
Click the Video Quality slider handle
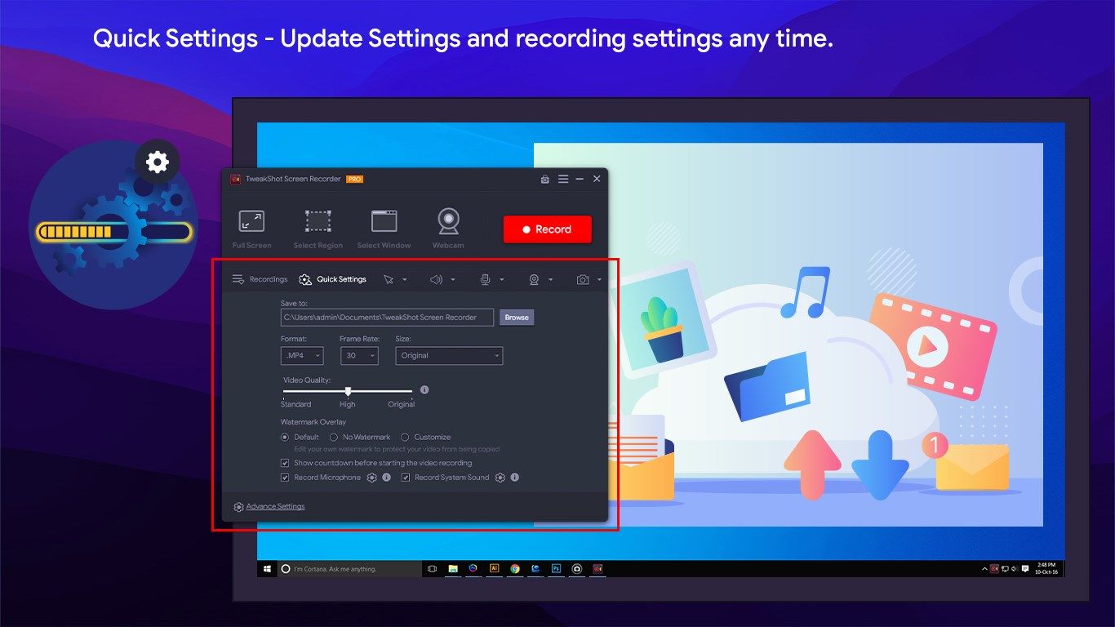tap(348, 391)
